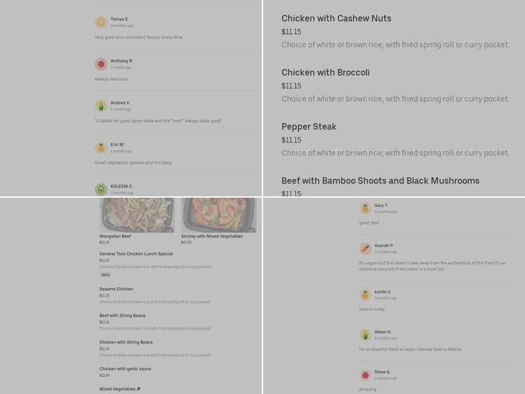This screenshot has width=525, height=394.
Task: Open Beef with Bamboo Shoots and Black Mushrooms
Action: point(379,181)
